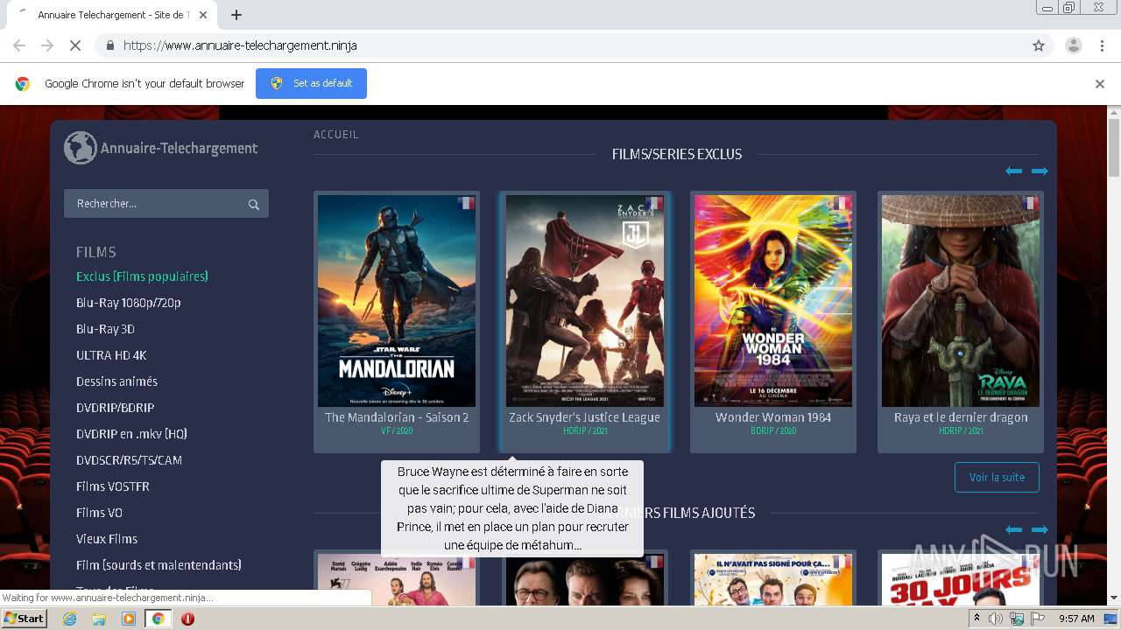This screenshot has height=630, width=1121.
Task: Click The Mandalorian - Saison 2 title
Action: [397, 417]
